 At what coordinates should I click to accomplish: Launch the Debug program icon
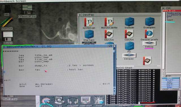(x=149, y=45)
